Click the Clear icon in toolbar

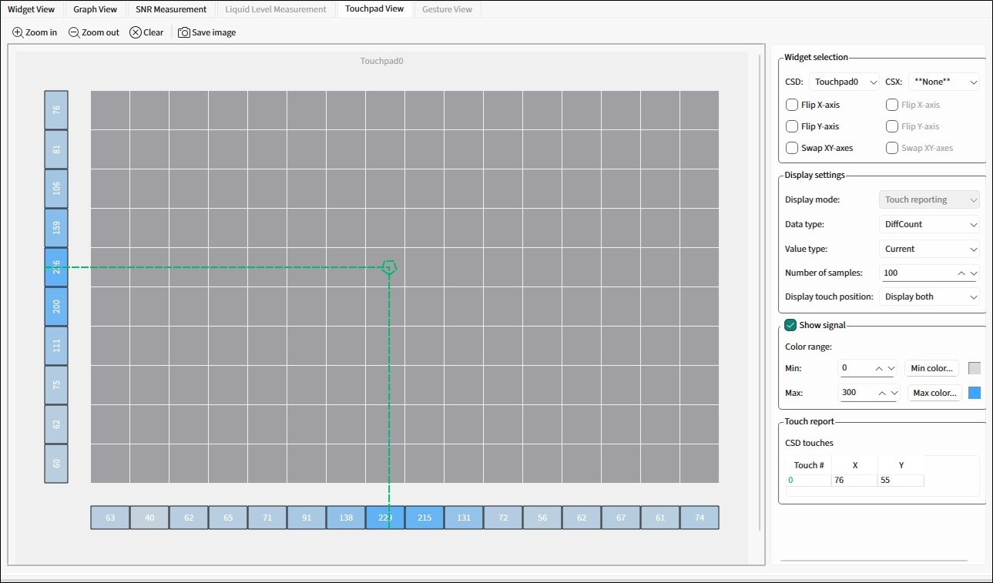pyautogui.click(x=136, y=32)
